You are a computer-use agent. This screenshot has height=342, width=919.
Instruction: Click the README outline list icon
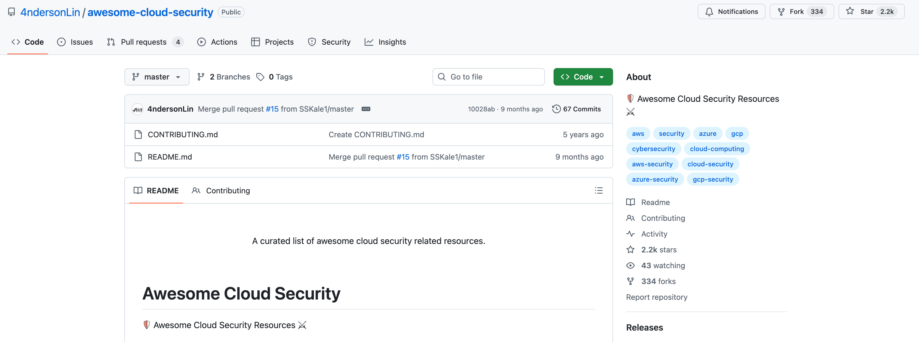[x=598, y=191]
